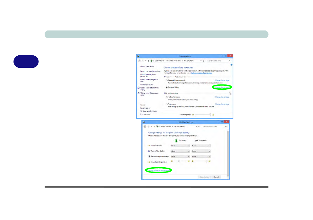Click display icon beside 'Choose when to turn off the display'
The height and width of the screenshot is (220, 313).
click(x=138, y=88)
